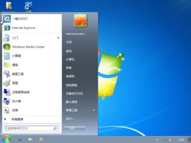Open the 计算器 calculator icon
The width and height of the screenshot is (191, 143).
click(7, 56)
